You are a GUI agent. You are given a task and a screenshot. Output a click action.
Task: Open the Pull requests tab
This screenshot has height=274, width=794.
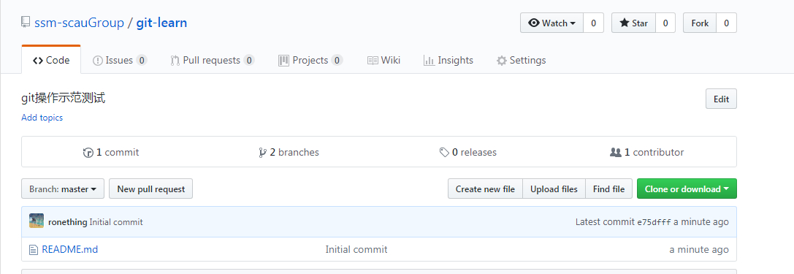[x=212, y=60]
